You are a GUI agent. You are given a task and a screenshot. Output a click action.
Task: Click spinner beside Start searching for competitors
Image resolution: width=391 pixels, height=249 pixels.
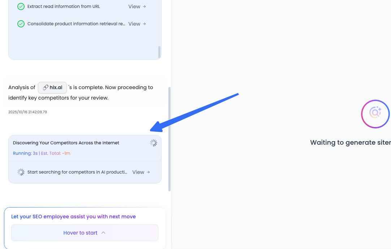click(21, 172)
